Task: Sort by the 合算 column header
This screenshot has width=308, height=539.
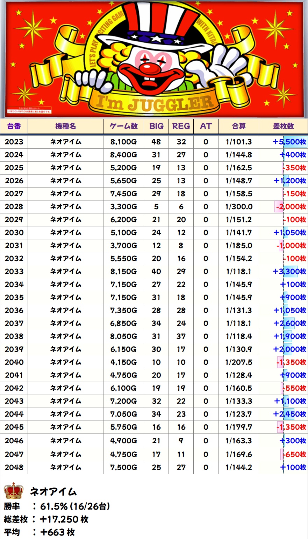Action: coord(239,126)
